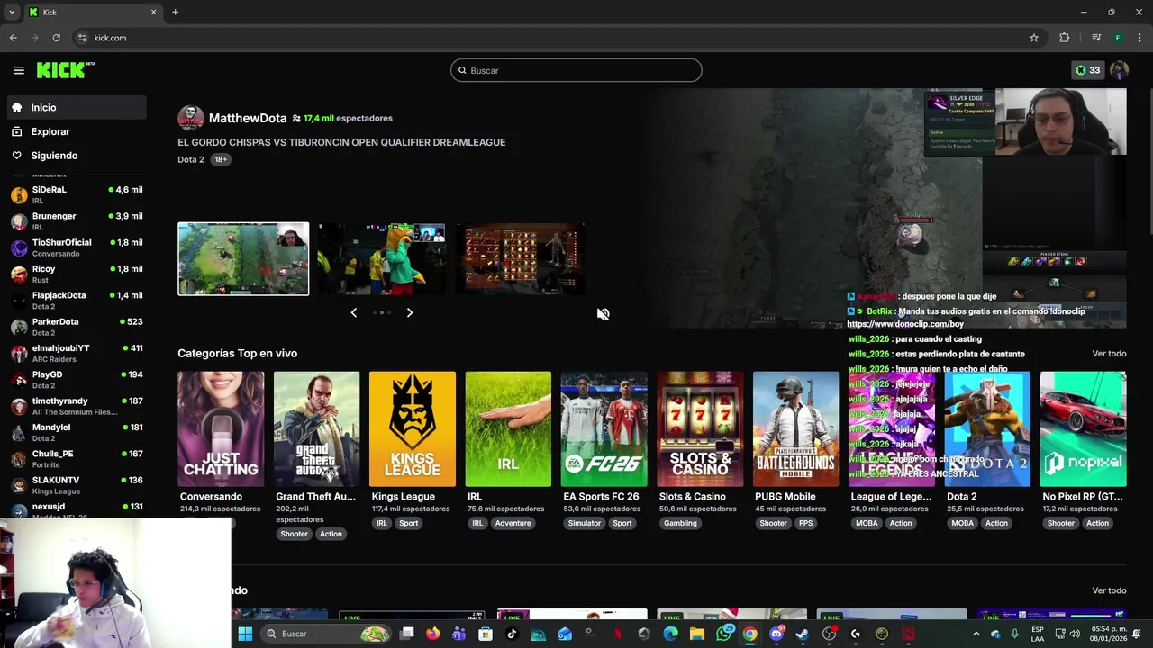1153x648 pixels.
Task: Open the EA Sports FC 26 category
Action: [604, 428]
